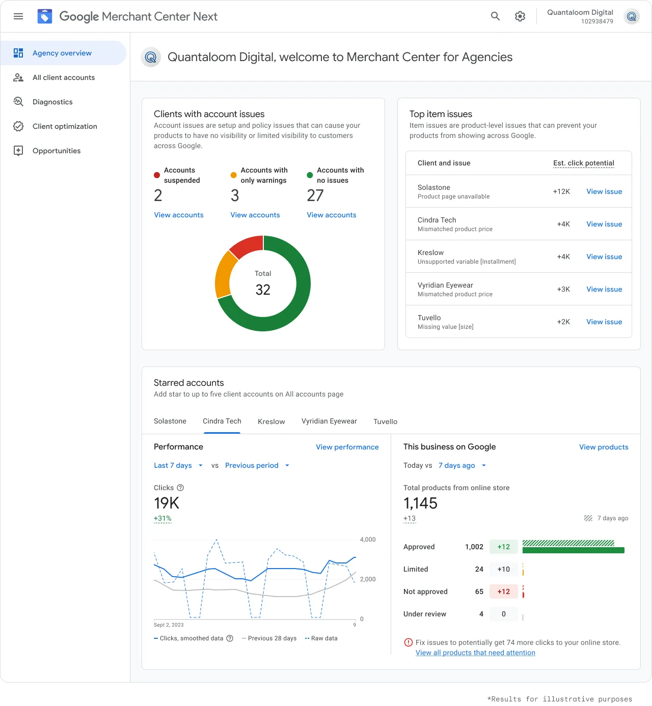Click the Google Merchant Center logo icon
Image resolution: width=652 pixels, height=706 pixels.
point(45,16)
